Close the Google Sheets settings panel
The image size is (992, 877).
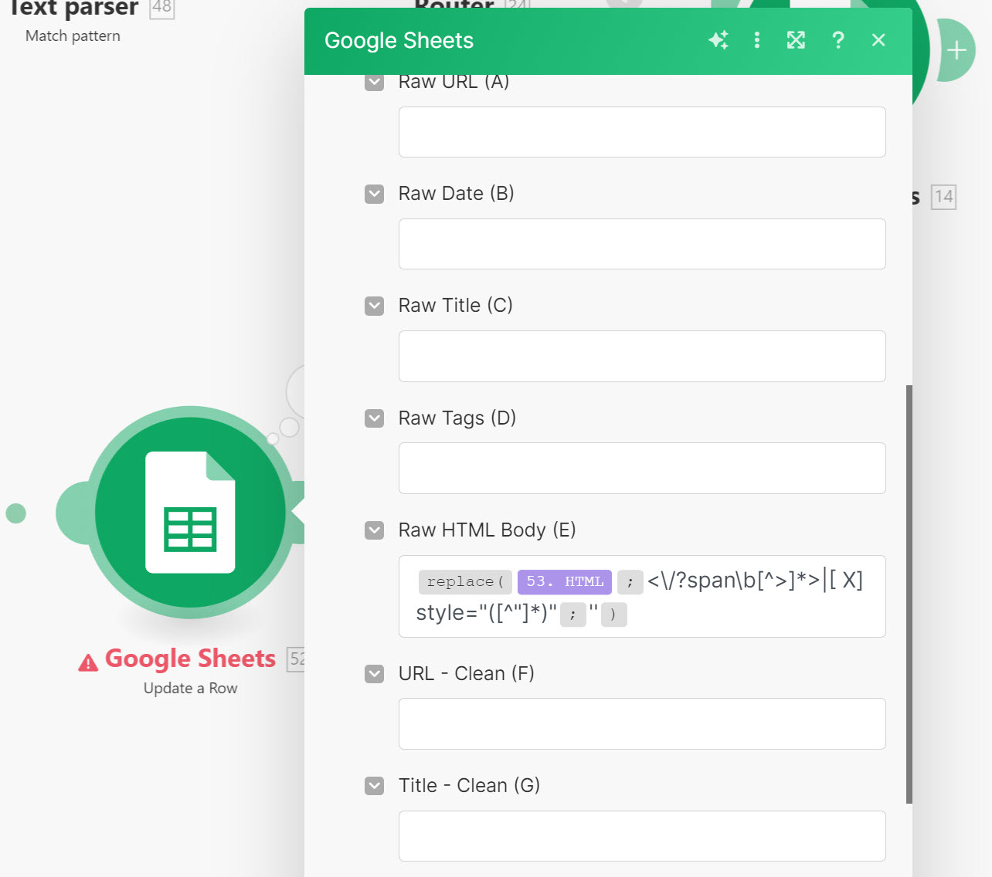(x=878, y=40)
